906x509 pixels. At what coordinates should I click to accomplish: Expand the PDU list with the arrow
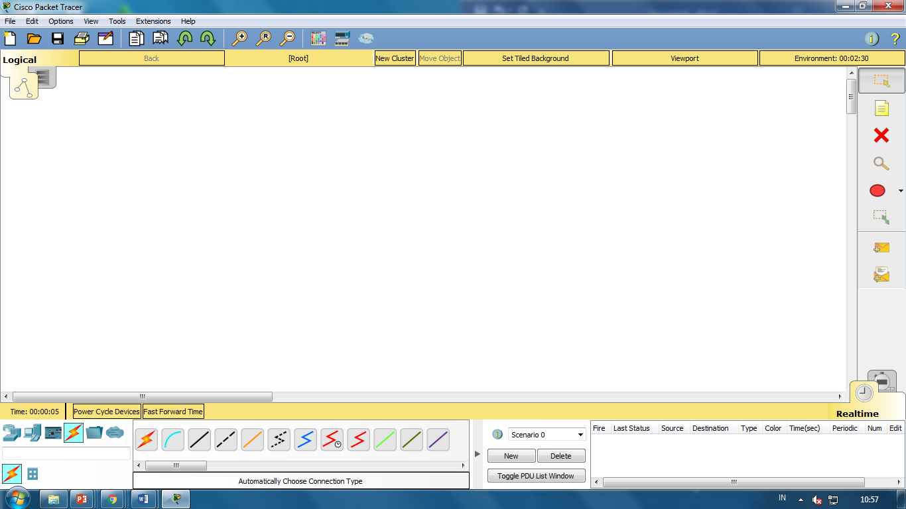coord(477,454)
